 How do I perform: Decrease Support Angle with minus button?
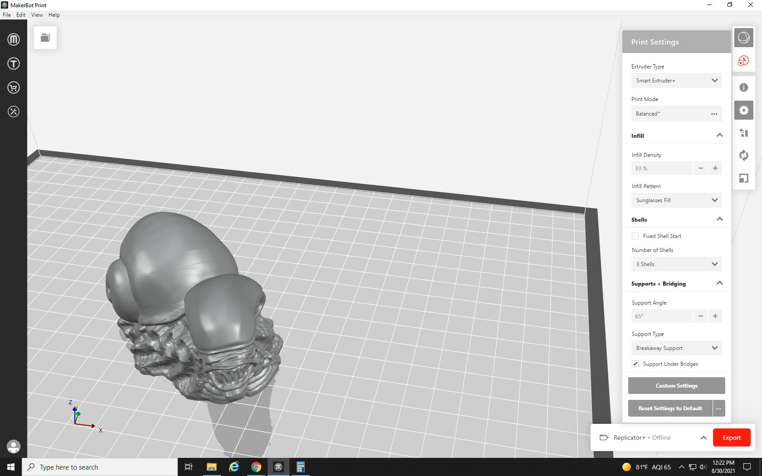point(701,316)
